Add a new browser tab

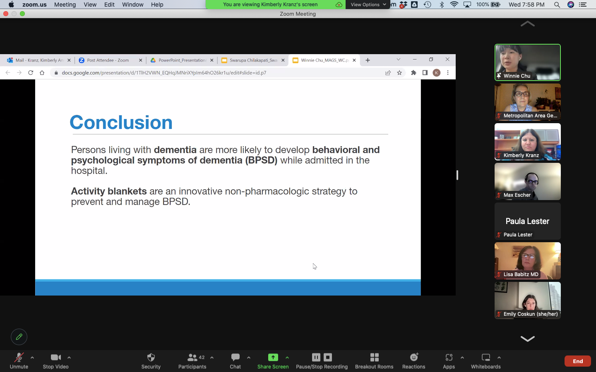[x=368, y=60]
